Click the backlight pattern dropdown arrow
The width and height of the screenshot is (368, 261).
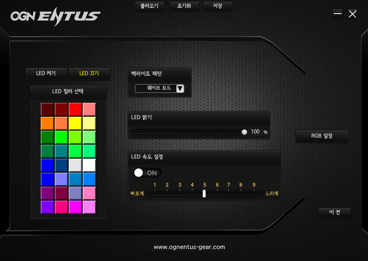point(180,88)
